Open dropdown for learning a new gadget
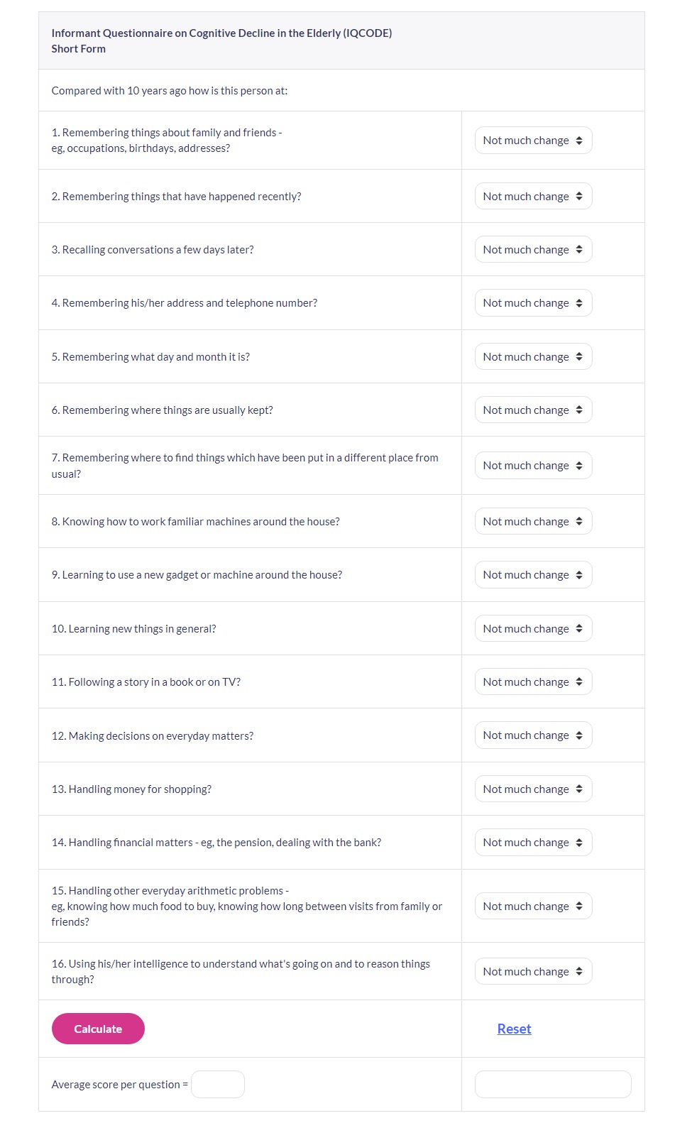The height and width of the screenshot is (1128, 675). [x=533, y=575]
